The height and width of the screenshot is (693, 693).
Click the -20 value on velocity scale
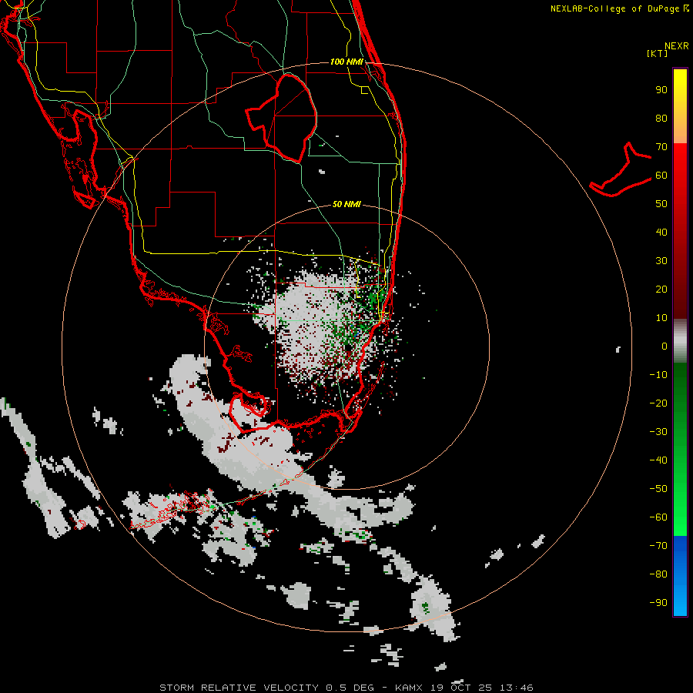coord(658,403)
